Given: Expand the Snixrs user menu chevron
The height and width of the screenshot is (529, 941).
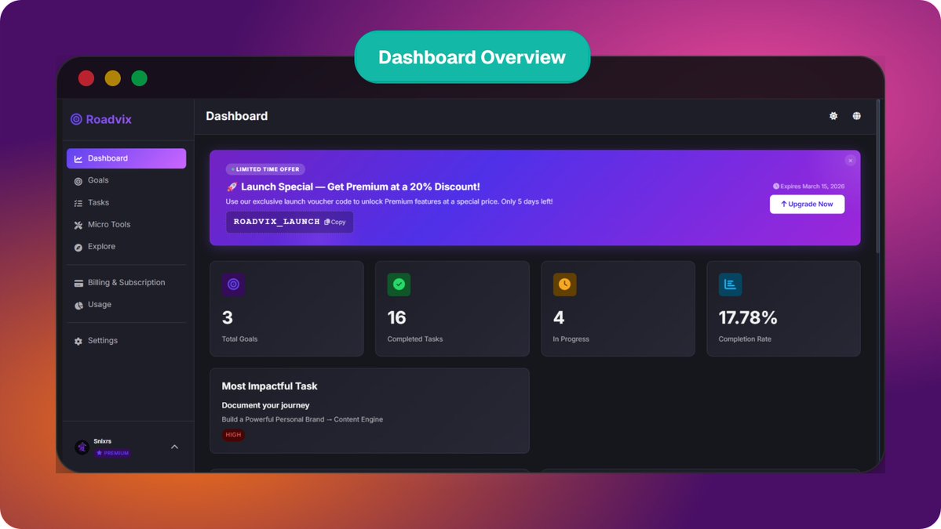Looking at the screenshot, I should pos(175,447).
